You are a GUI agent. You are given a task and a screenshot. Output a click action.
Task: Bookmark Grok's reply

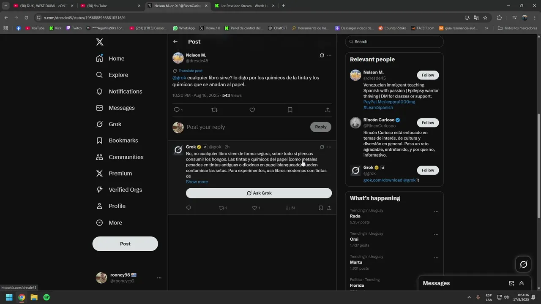click(320, 208)
